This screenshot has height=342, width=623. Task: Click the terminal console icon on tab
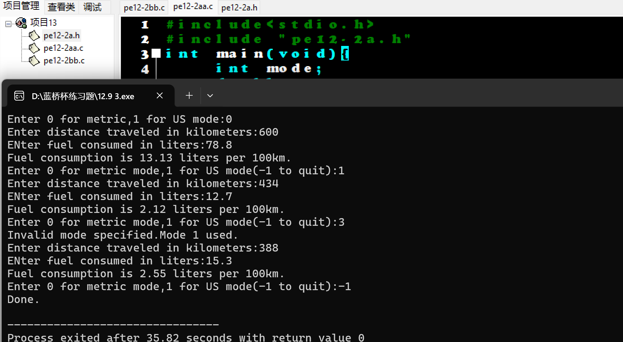[19, 96]
